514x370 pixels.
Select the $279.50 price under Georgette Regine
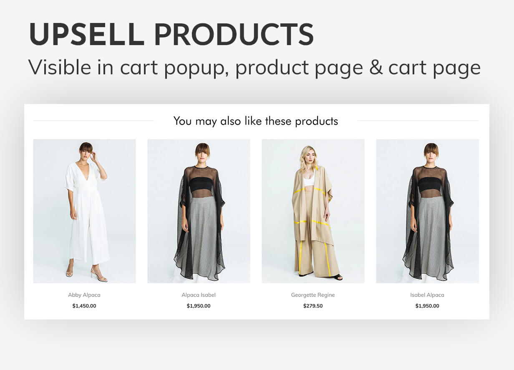point(313,306)
